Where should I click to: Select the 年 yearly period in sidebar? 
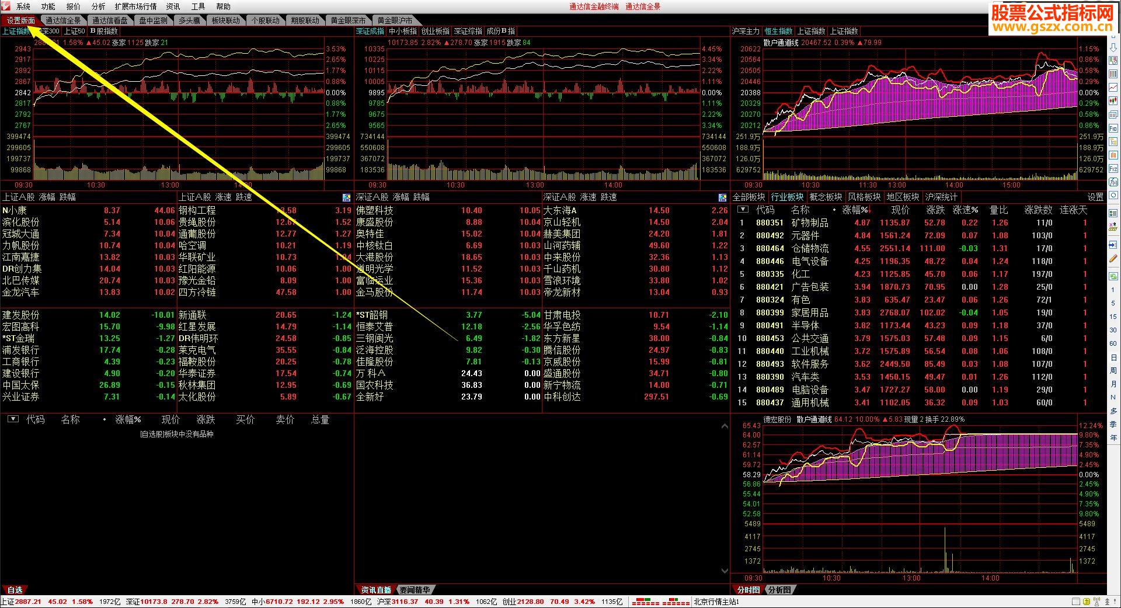click(1113, 437)
